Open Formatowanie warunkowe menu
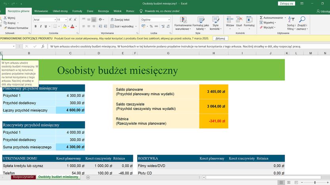The image size is (330, 185). tap(183, 23)
